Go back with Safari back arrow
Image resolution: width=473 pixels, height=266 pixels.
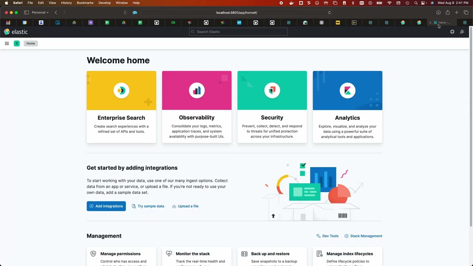(x=56, y=13)
